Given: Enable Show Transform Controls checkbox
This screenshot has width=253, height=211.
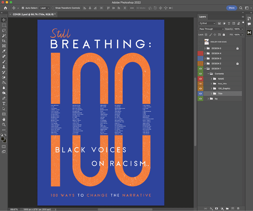Looking at the screenshot, I should coord(53,8).
